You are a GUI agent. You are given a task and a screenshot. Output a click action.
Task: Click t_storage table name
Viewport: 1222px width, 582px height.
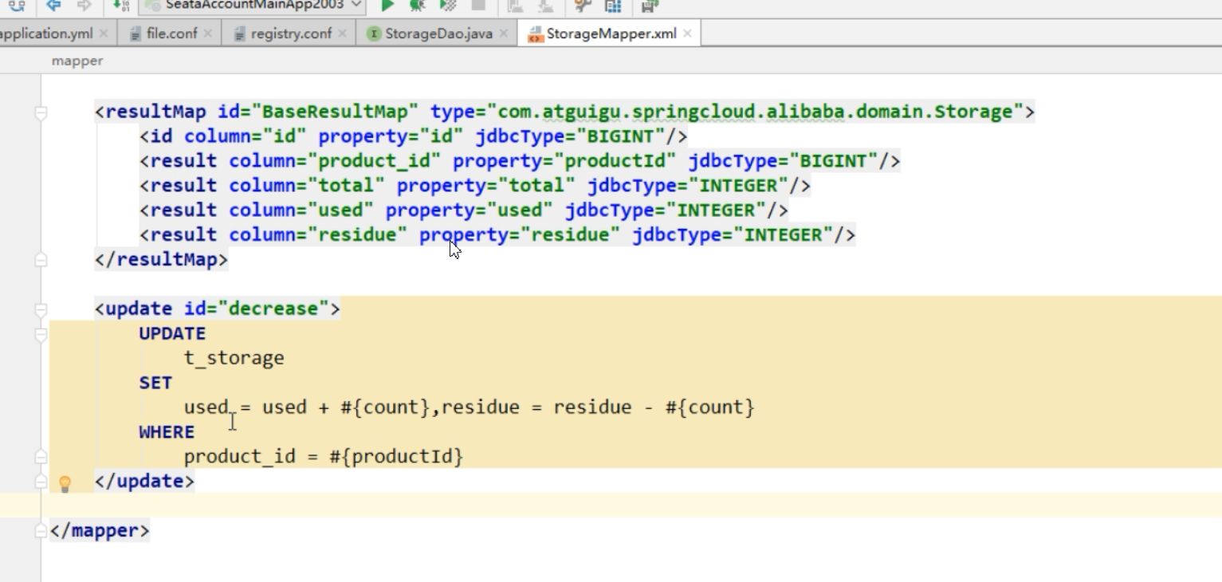(x=234, y=358)
